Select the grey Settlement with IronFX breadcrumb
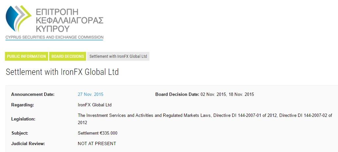 118,56
